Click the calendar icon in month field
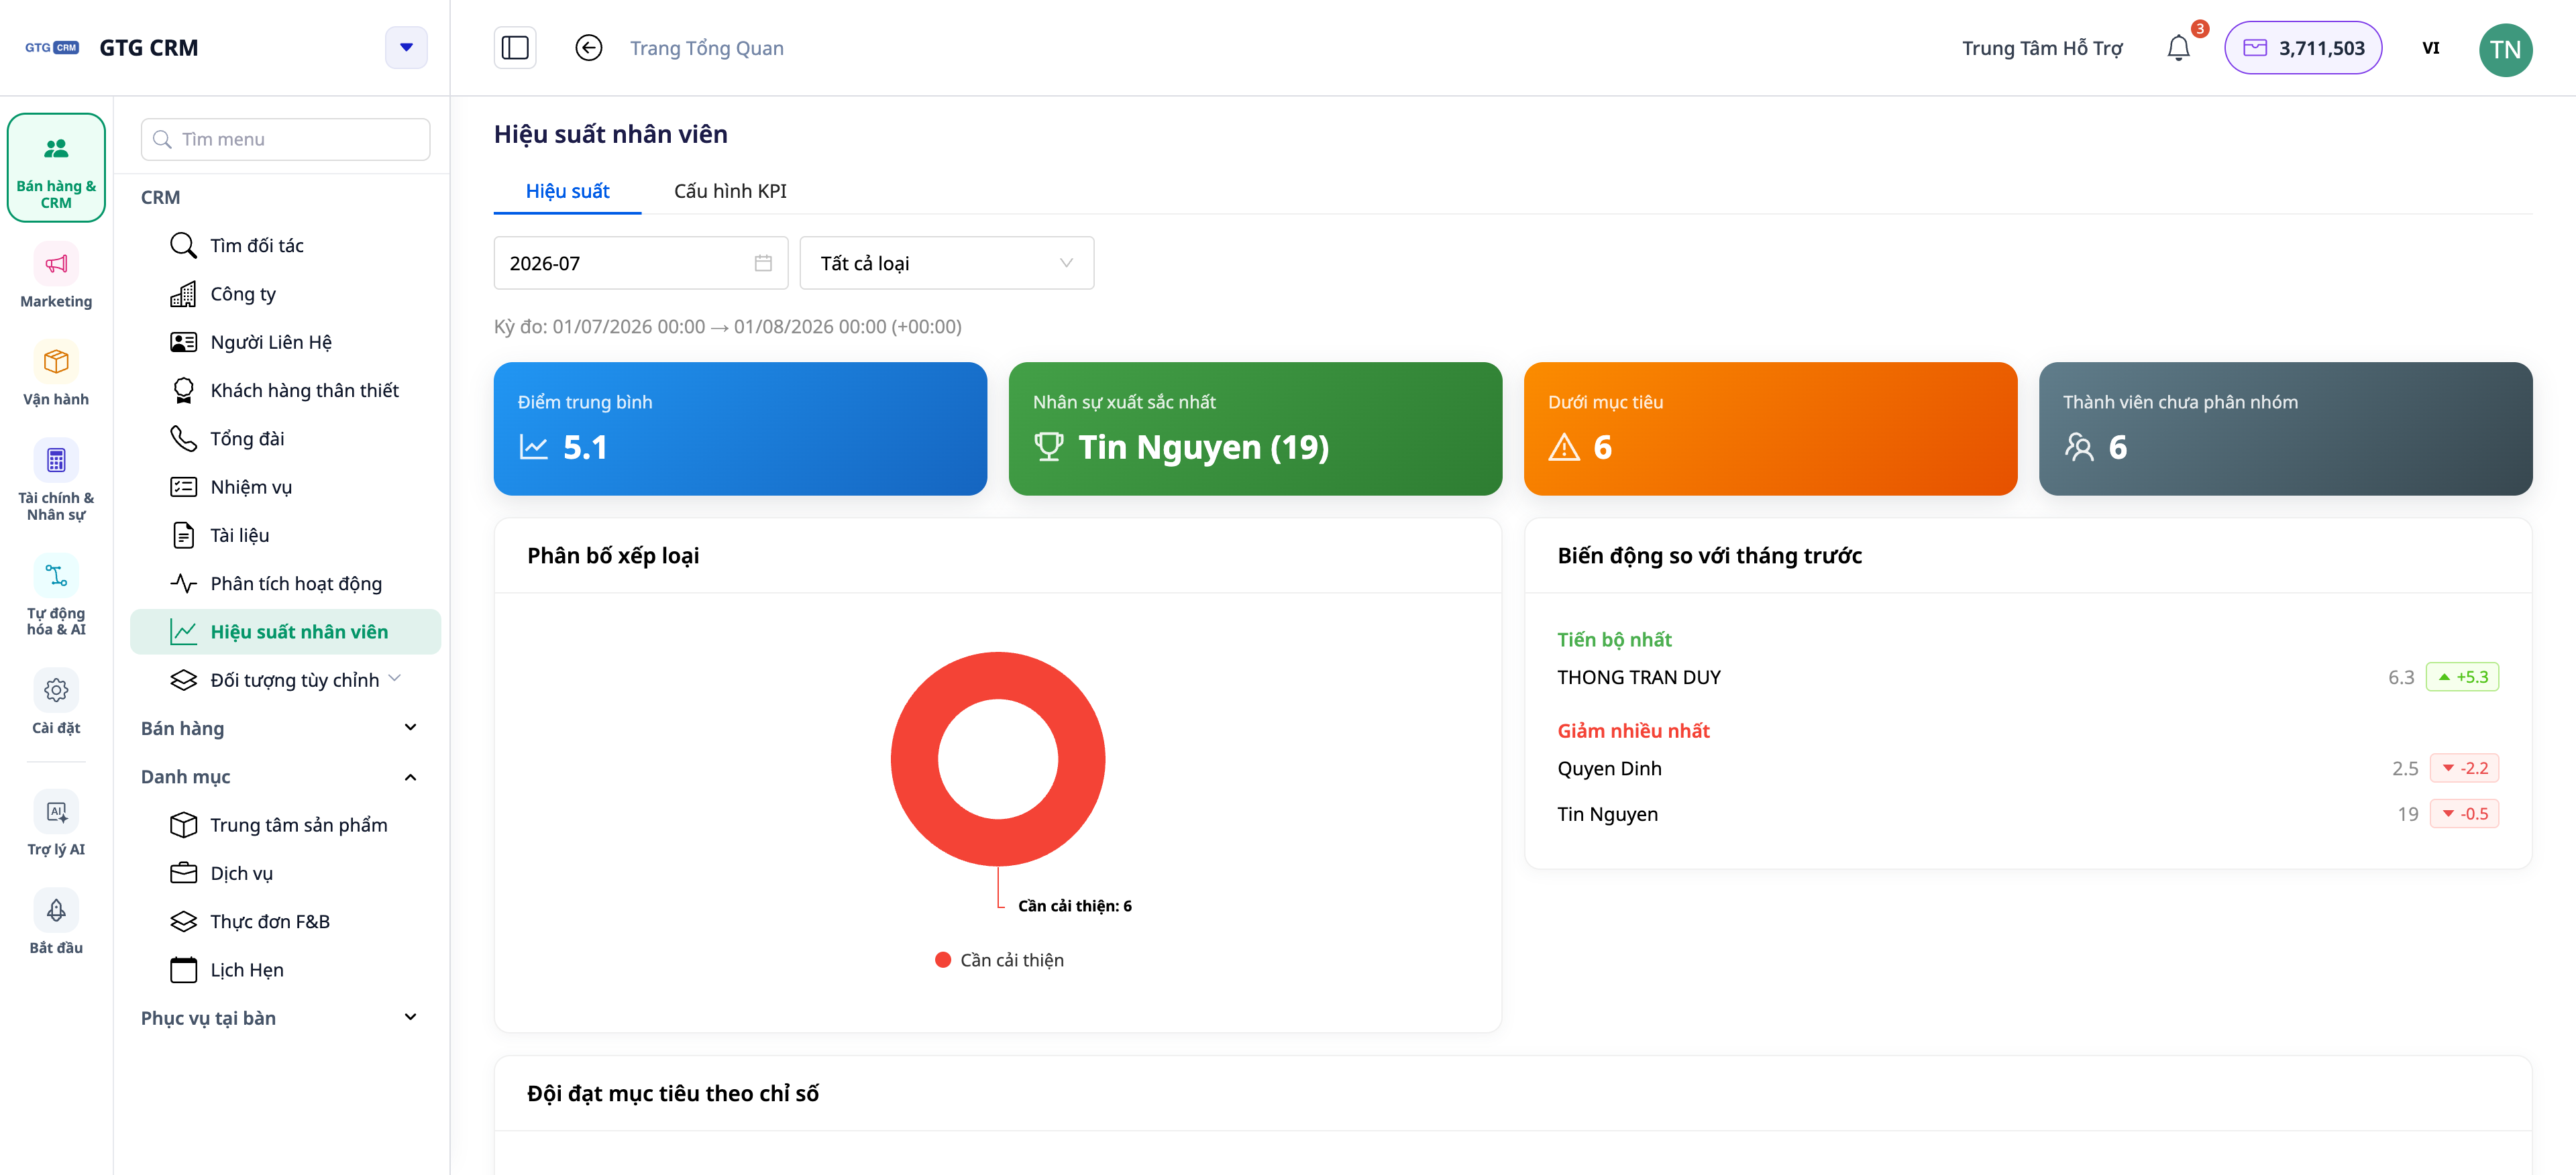 pos(763,263)
